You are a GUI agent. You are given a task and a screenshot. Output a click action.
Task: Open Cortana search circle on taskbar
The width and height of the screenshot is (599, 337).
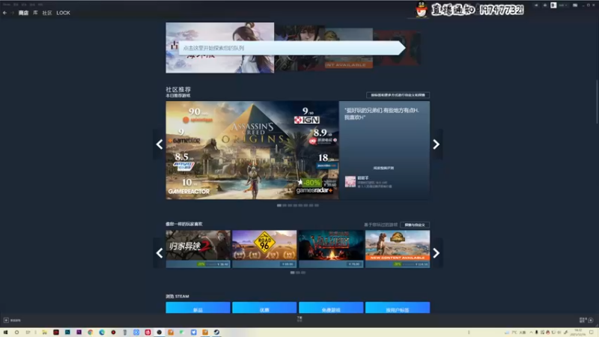16,333
